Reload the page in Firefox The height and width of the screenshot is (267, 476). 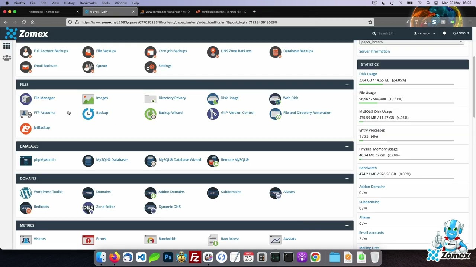pos(24,22)
